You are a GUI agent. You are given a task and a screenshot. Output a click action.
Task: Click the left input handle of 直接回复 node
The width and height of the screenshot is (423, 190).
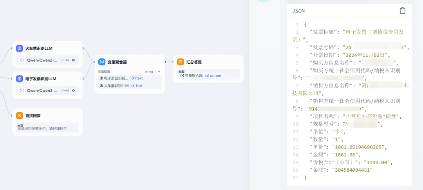[12, 116]
